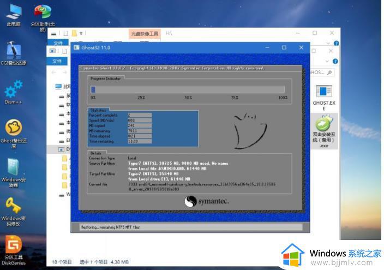This screenshot has height=270, width=384.
Task: Open 分区助手 desktop icon
Action: coord(43,17)
